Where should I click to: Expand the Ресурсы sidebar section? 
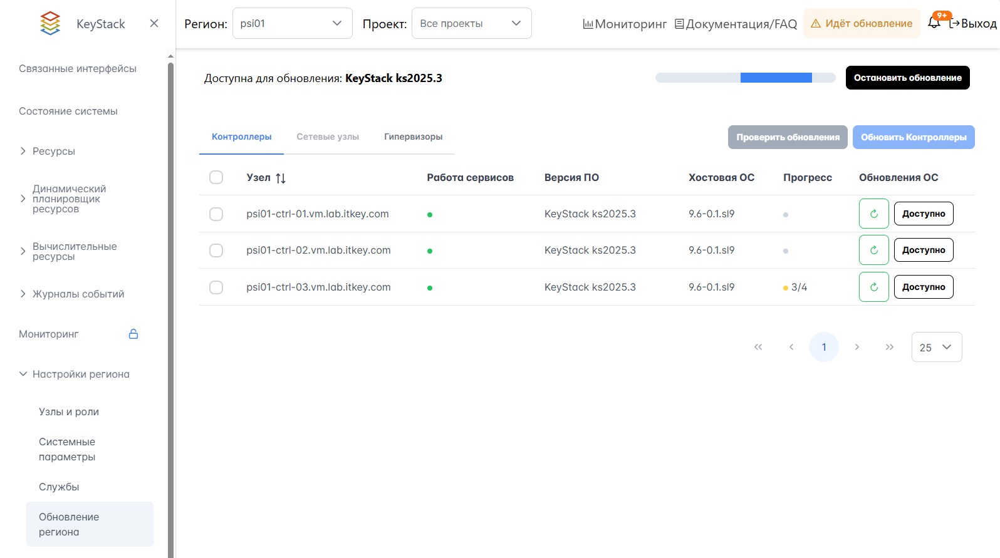[x=53, y=151]
